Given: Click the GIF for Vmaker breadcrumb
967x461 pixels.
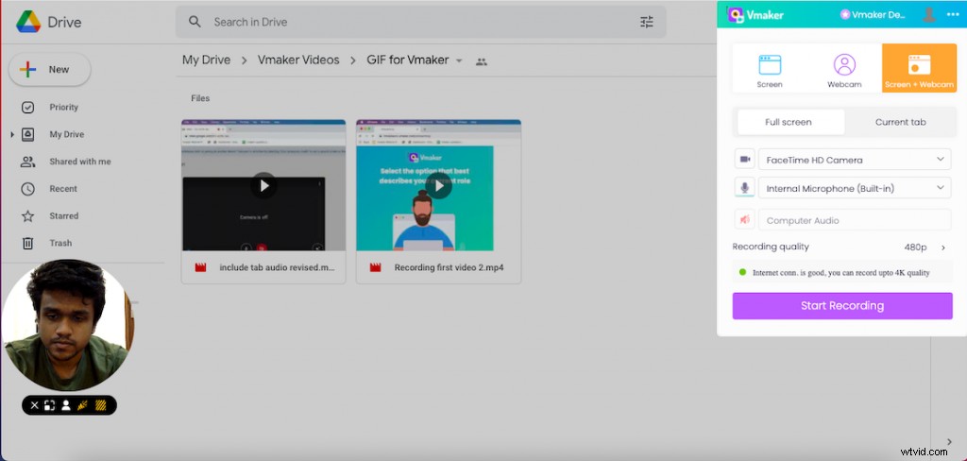Looking at the screenshot, I should pyautogui.click(x=408, y=60).
